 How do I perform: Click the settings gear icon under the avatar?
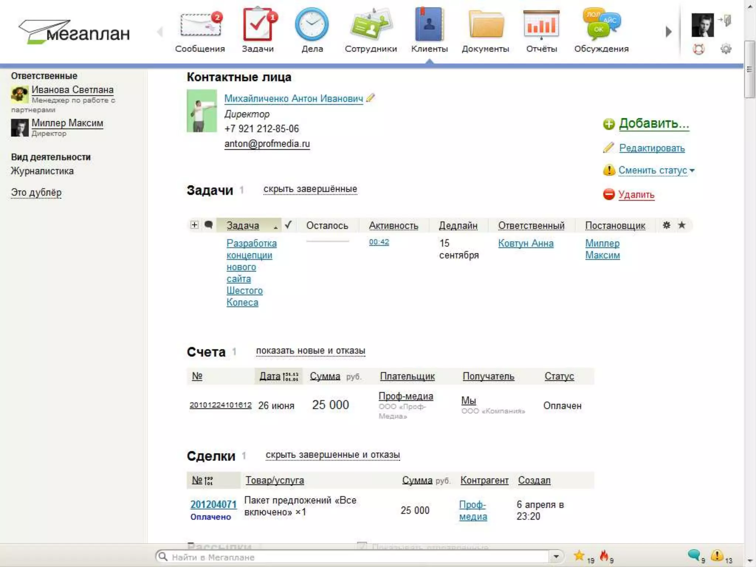coord(726,49)
